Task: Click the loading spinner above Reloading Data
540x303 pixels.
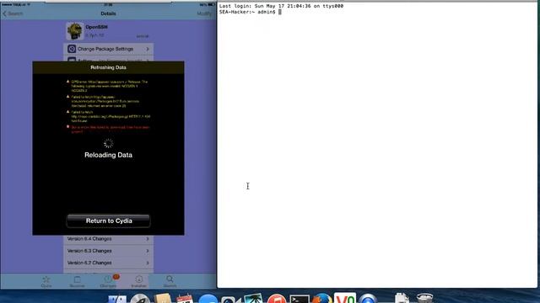Action: point(109,144)
